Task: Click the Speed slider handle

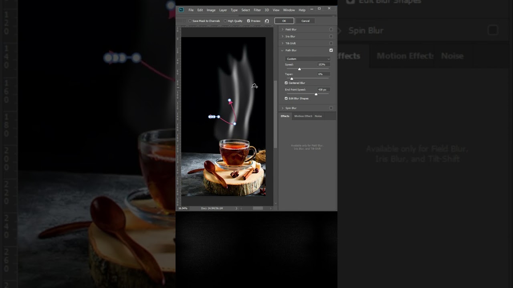Action: pos(299,69)
